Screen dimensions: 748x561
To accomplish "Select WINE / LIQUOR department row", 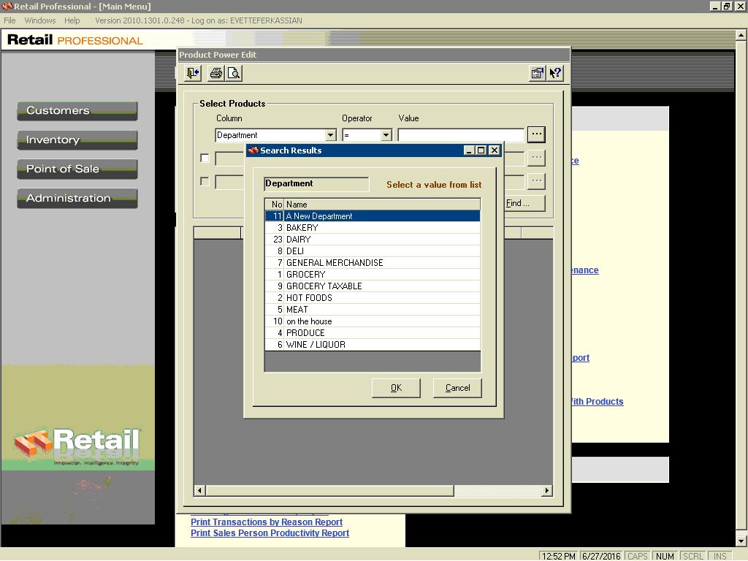I will [x=373, y=345].
